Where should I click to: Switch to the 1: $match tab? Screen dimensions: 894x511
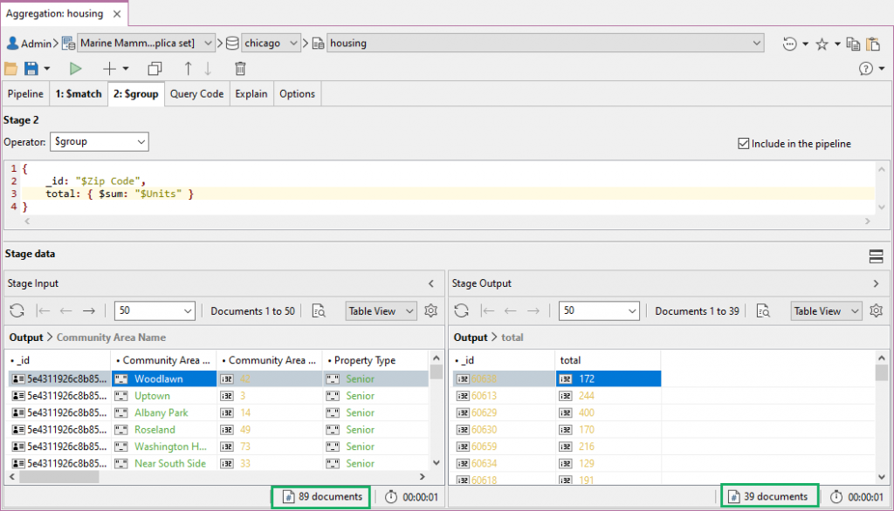click(79, 94)
